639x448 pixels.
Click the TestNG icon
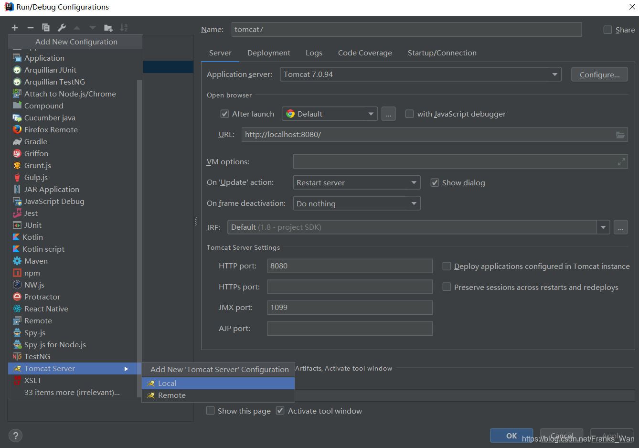tap(17, 356)
